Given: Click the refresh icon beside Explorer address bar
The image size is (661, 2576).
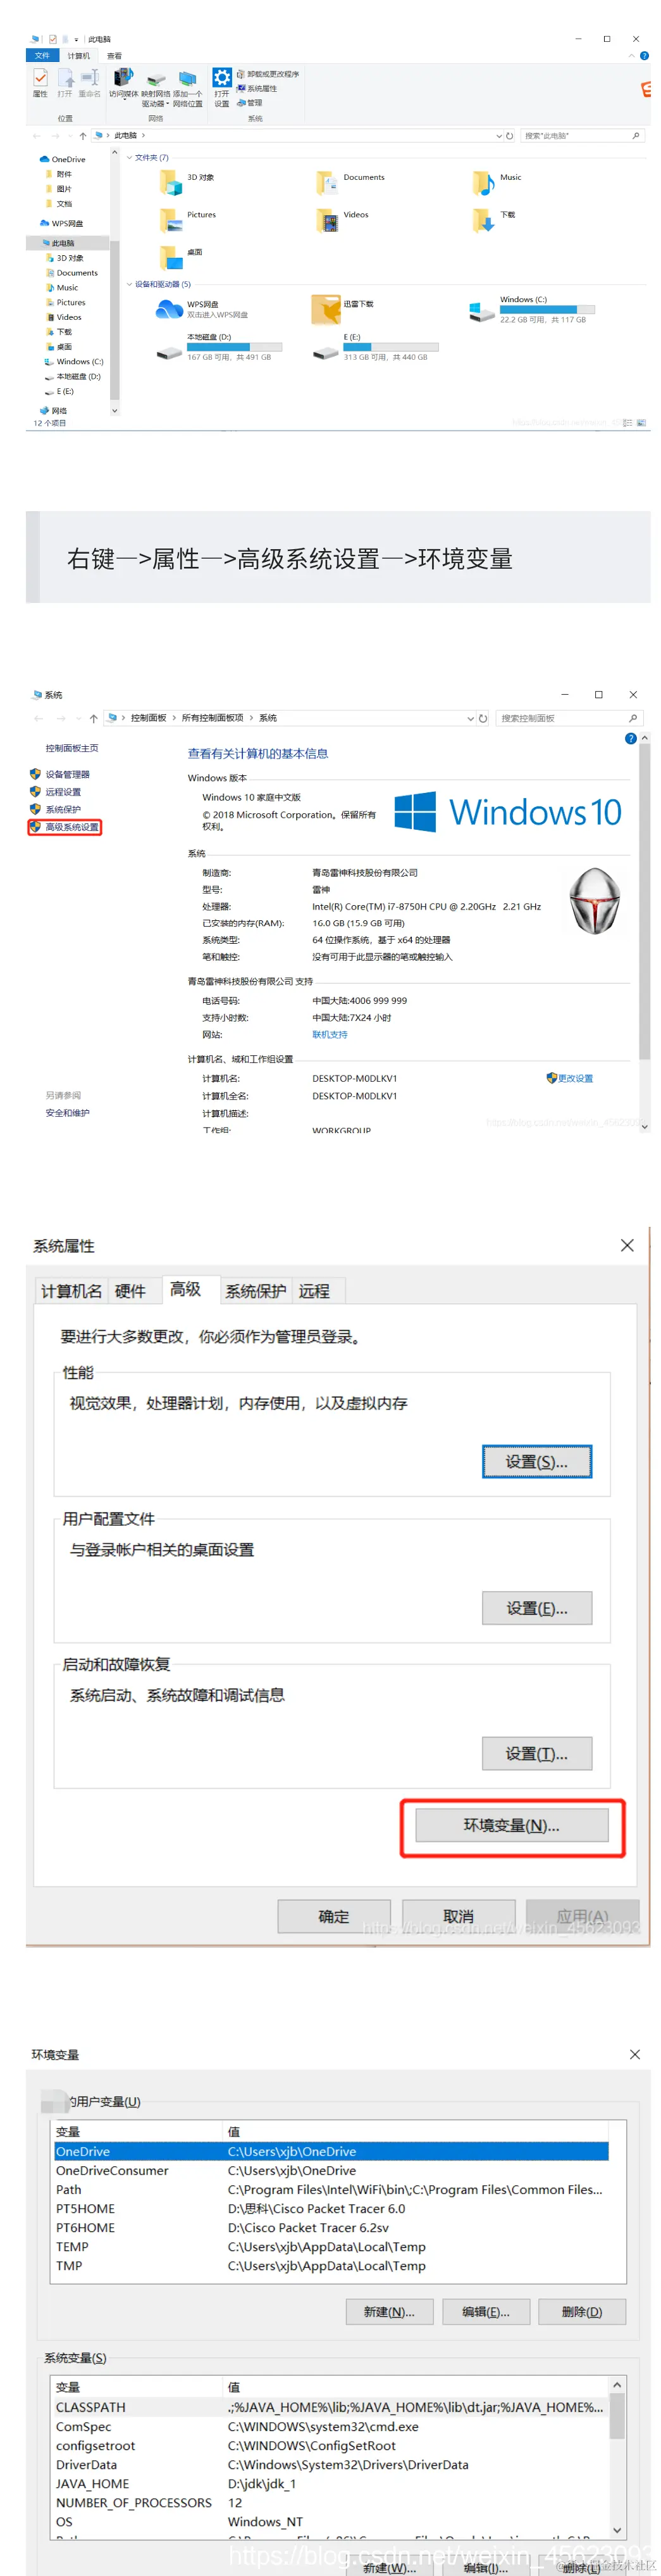Looking at the screenshot, I should click(x=509, y=136).
